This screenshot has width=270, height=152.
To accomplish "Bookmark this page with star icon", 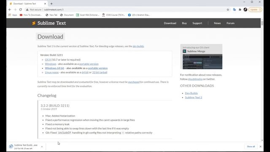I will pyautogui.click(x=228, y=10).
